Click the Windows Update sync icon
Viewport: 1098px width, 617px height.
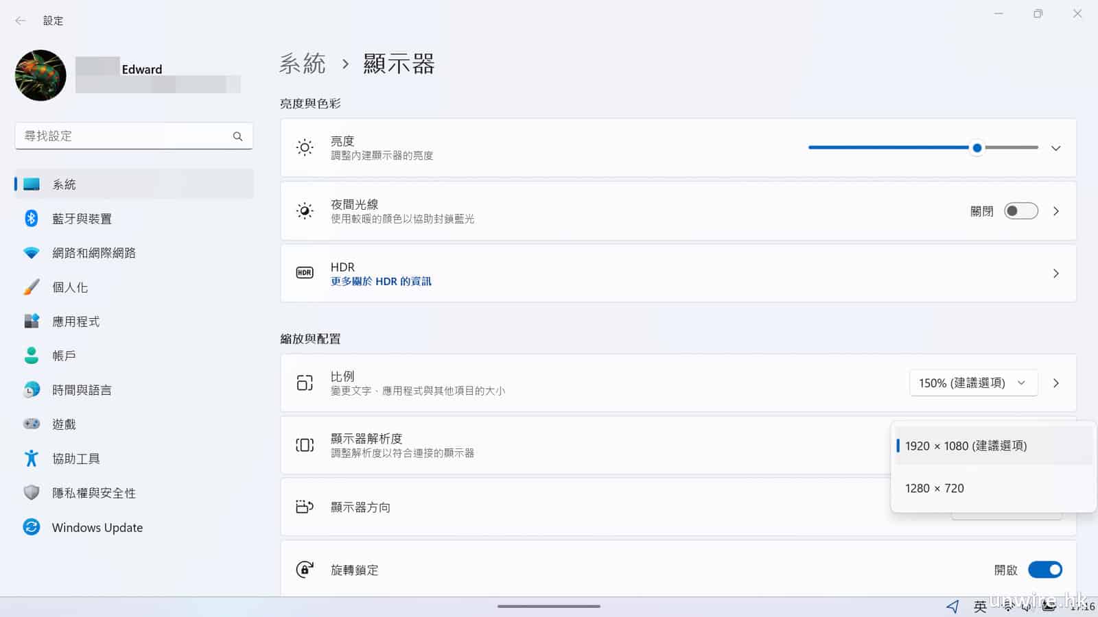[32, 527]
